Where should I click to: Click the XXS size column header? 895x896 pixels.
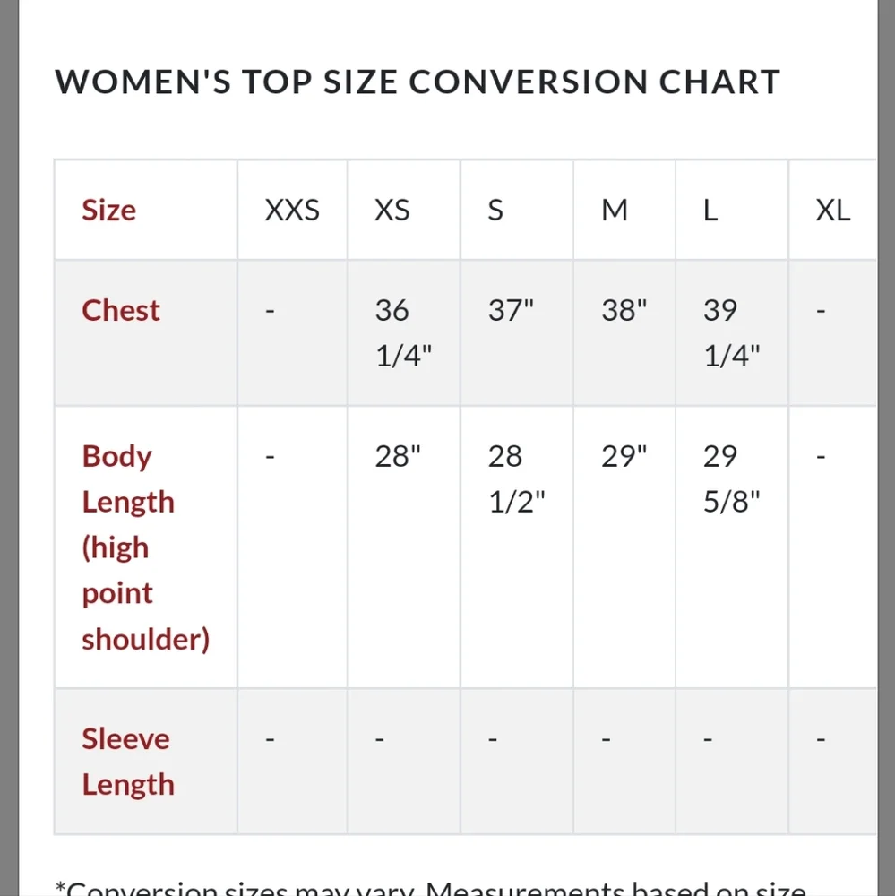[x=292, y=211]
